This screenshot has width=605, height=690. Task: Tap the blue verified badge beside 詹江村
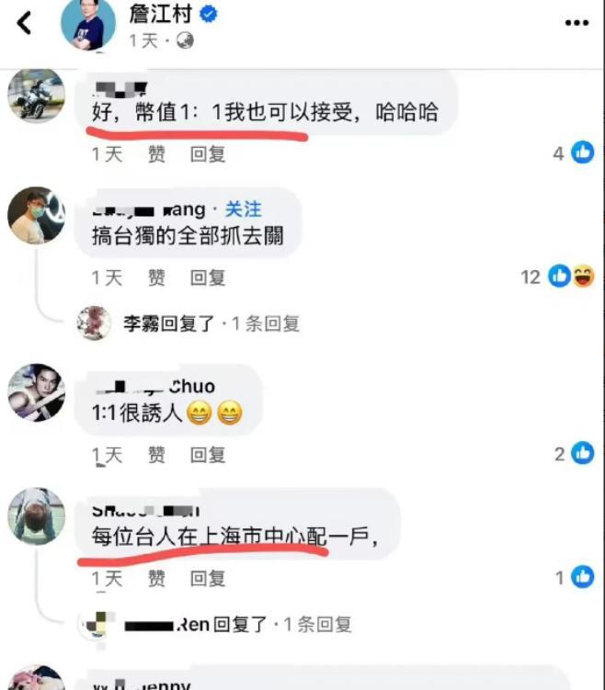[x=209, y=14]
